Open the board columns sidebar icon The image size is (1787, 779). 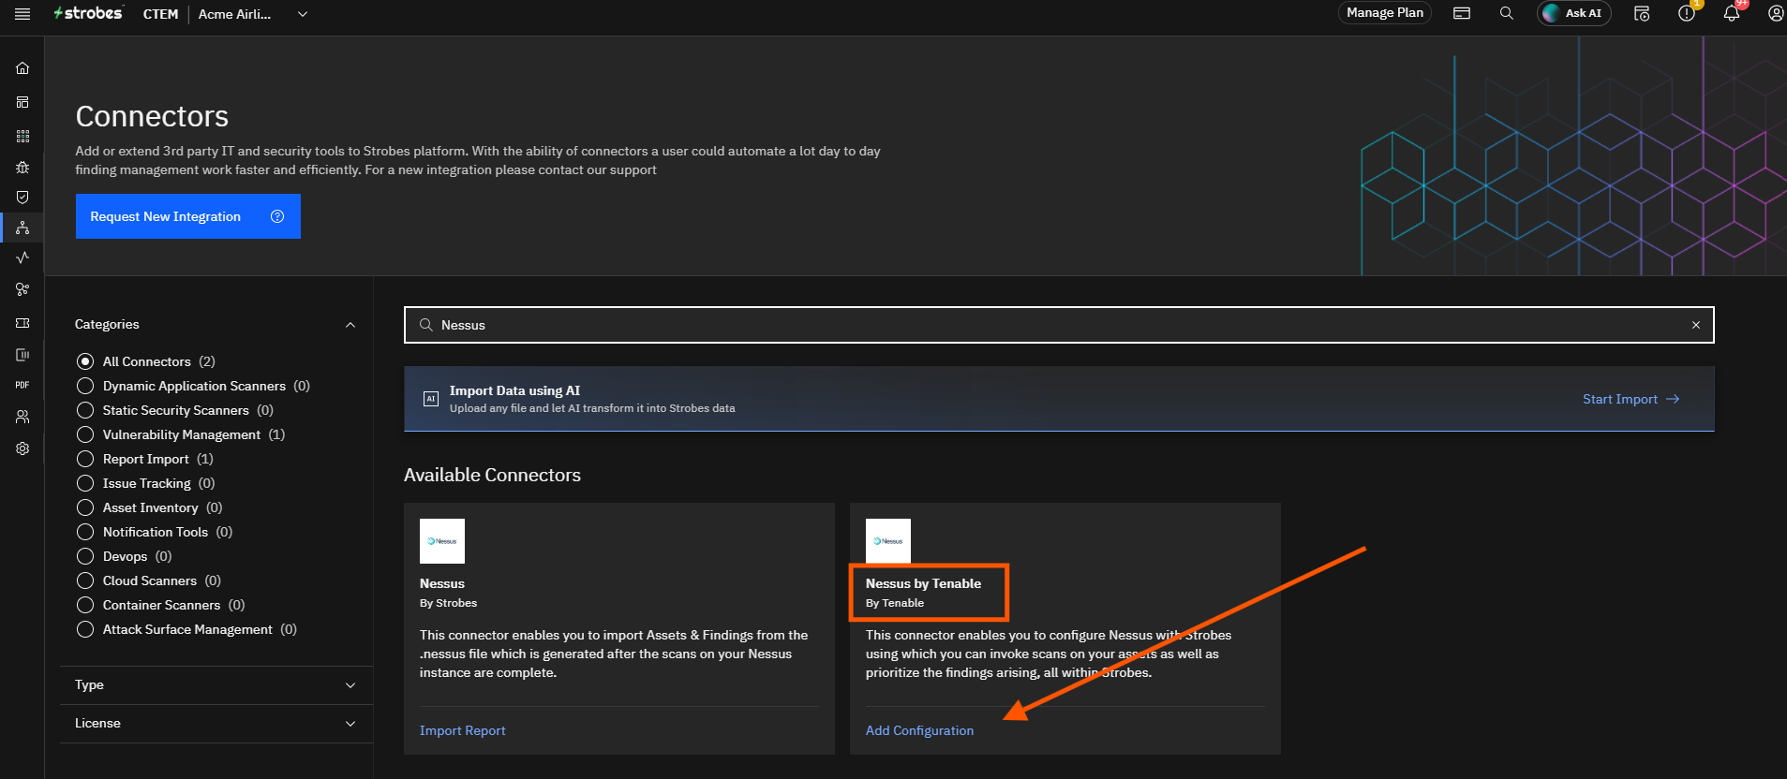(x=22, y=355)
